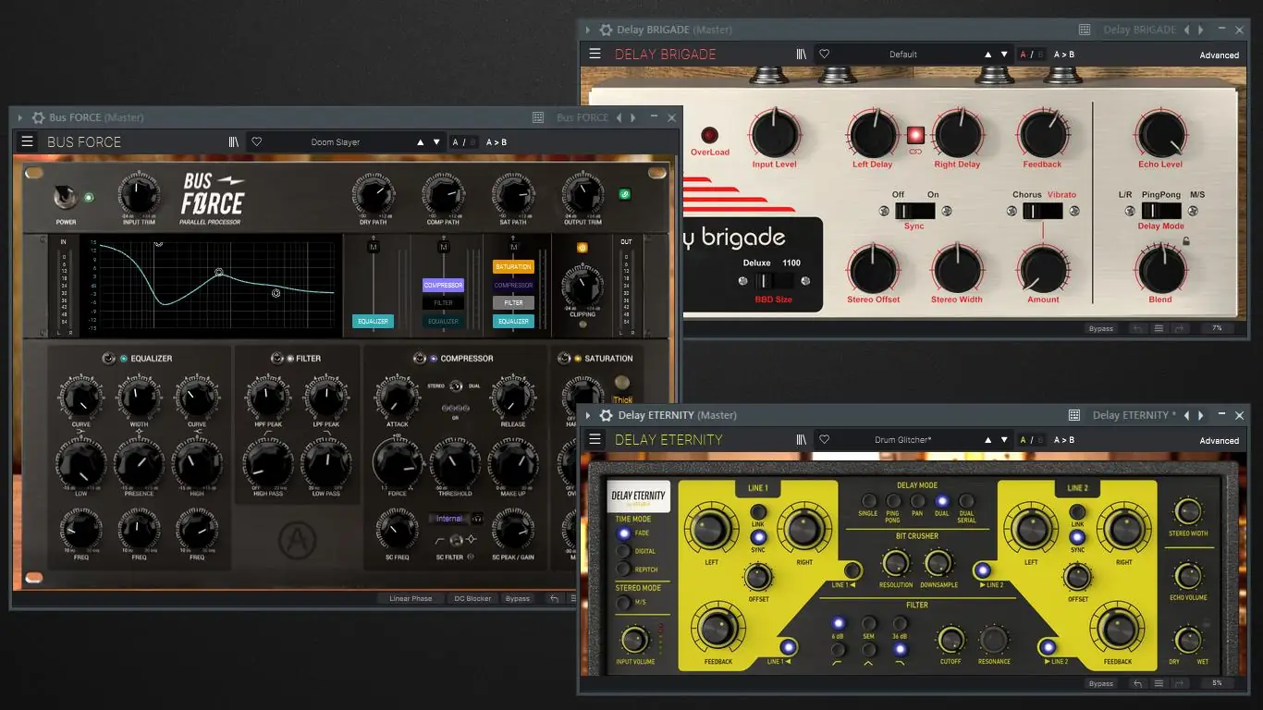Switch Delay ETERNITY to Advanced view
The image size is (1263, 710).
pyautogui.click(x=1219, y=440)
